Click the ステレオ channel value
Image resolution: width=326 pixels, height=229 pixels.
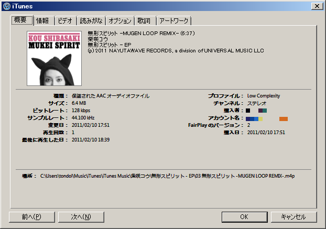(257, 103)
